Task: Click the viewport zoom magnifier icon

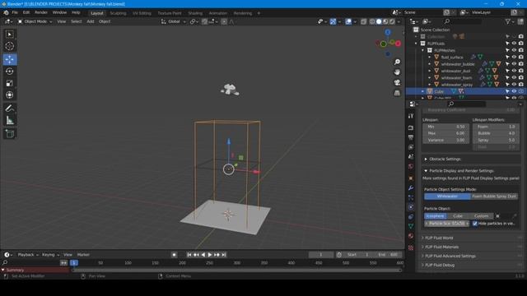Action: (x=397, y=62)
